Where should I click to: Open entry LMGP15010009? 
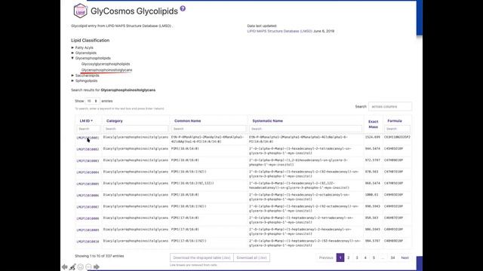(88, 230)
